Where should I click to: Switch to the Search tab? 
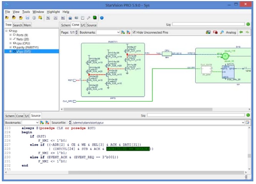(x=17, y=25)
